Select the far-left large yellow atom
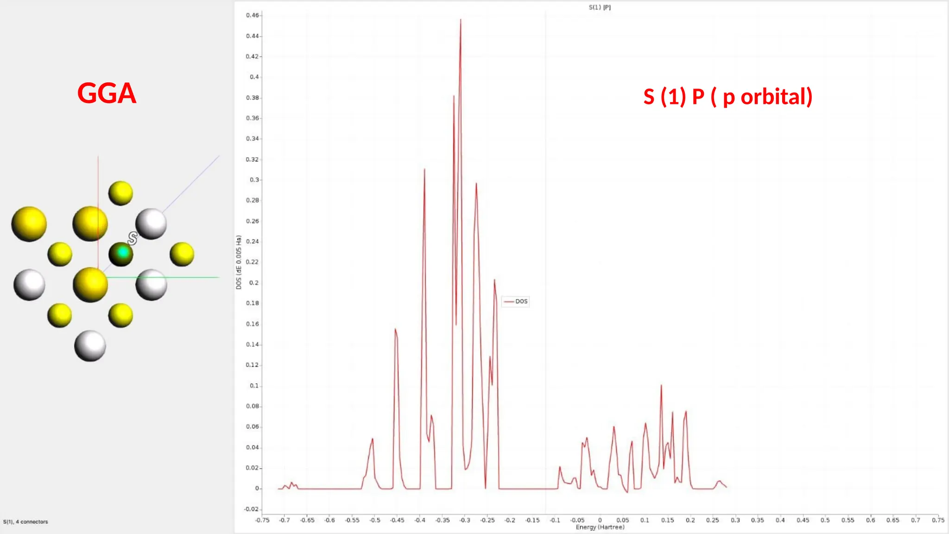 click(x=29, y=224)
